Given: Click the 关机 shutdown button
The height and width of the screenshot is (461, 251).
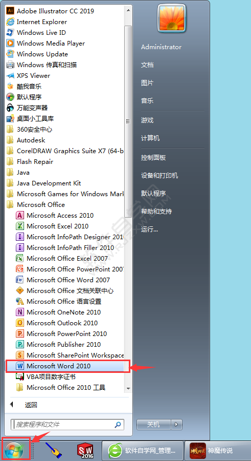Looking at the screenshot, I should point(153,424).
